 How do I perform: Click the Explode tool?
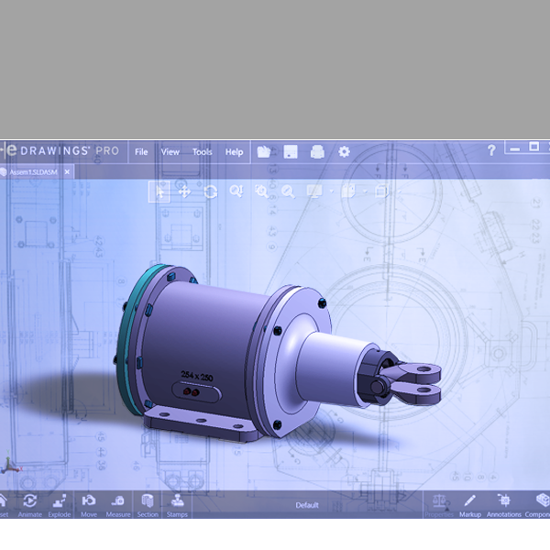point(58,505)
